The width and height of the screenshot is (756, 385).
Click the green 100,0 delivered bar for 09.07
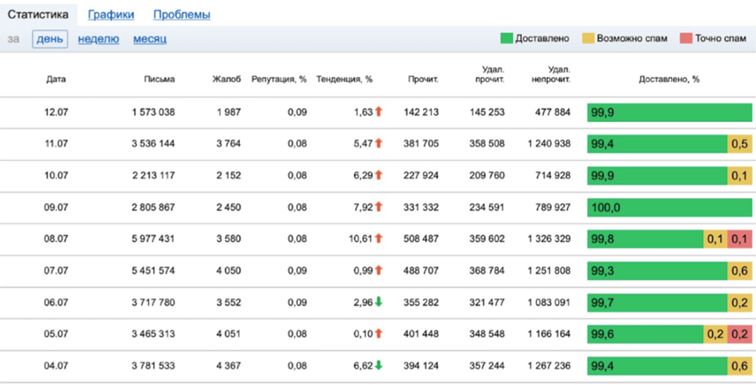[669, 208]
